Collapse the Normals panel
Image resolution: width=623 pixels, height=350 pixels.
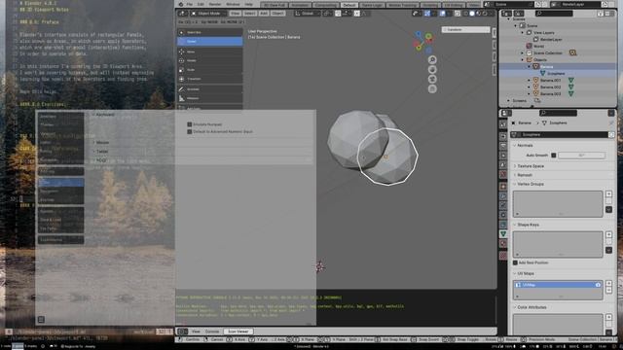[524, 145]
